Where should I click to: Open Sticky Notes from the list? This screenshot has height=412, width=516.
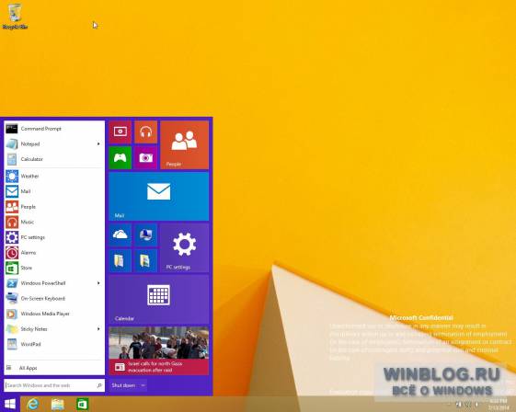pos(54,329)
